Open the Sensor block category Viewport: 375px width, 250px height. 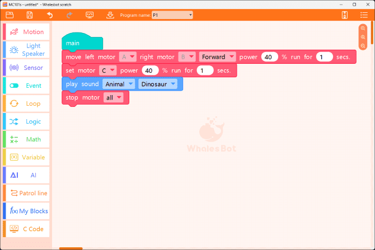27,68
